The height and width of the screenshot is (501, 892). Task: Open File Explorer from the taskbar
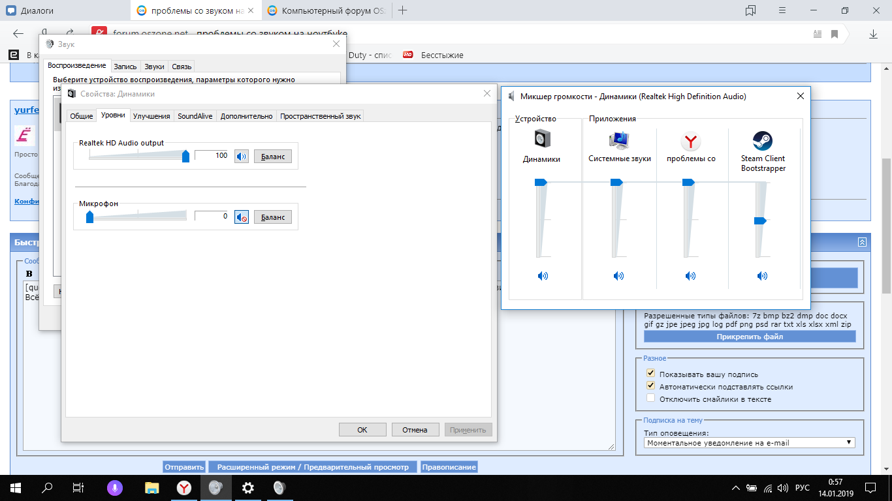151,487
